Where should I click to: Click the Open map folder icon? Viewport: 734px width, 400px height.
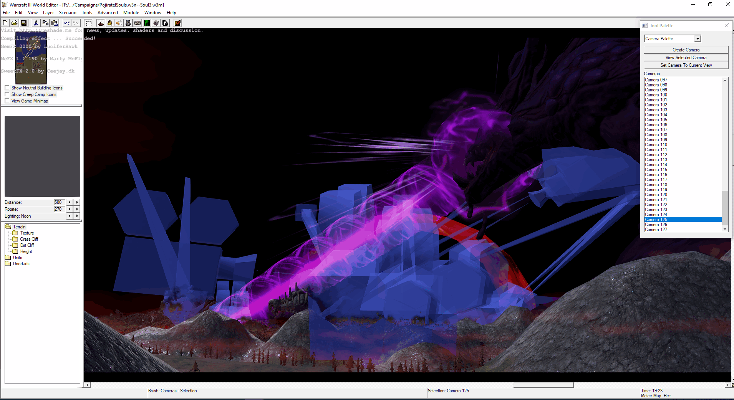[15, 23]
